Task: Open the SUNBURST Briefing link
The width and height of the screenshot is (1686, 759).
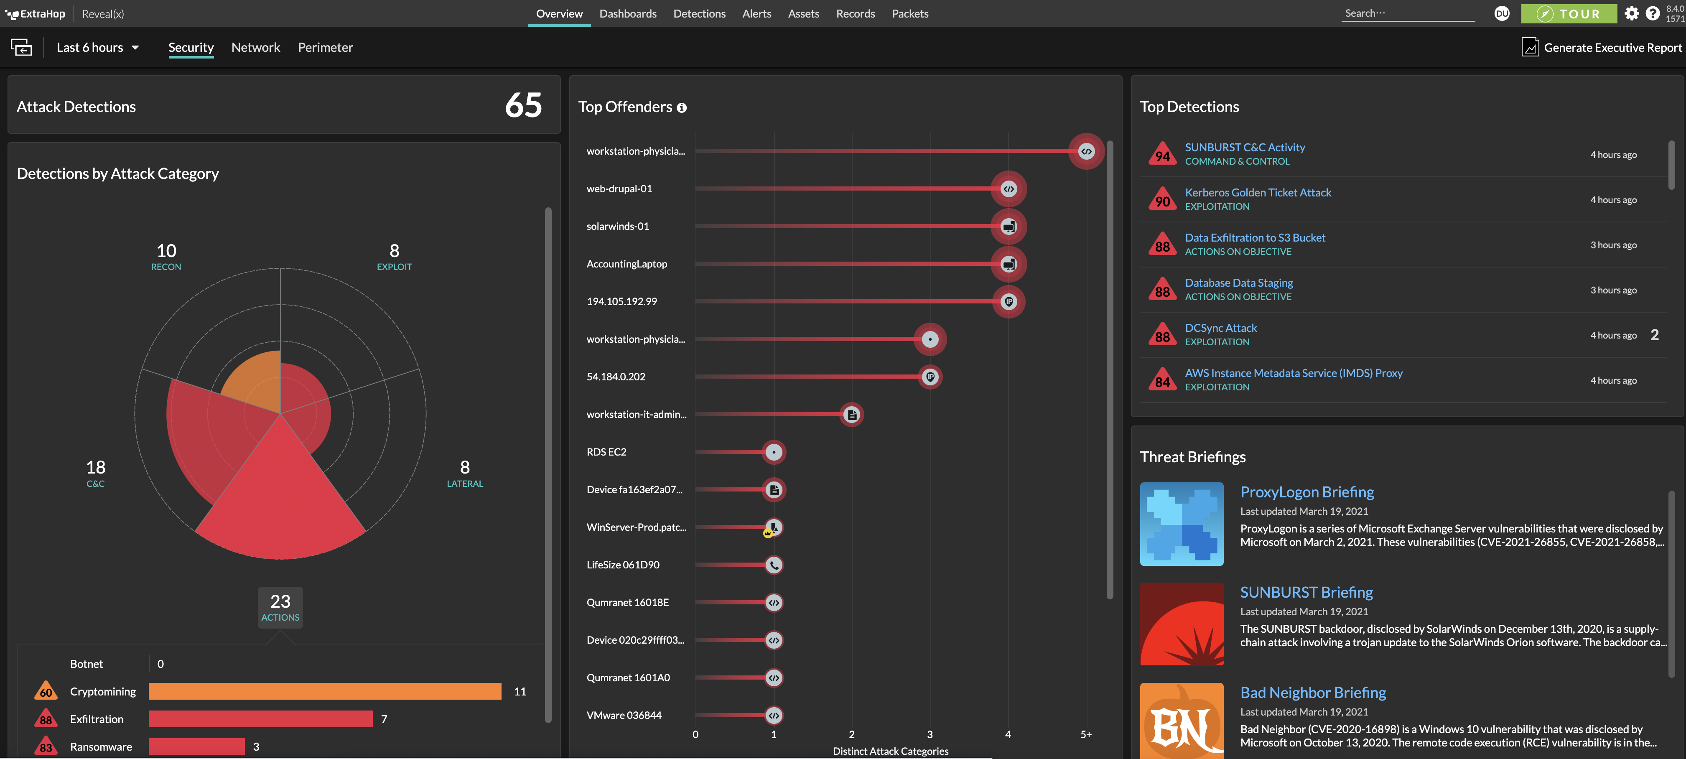Action: click(x=1307, y=592)
